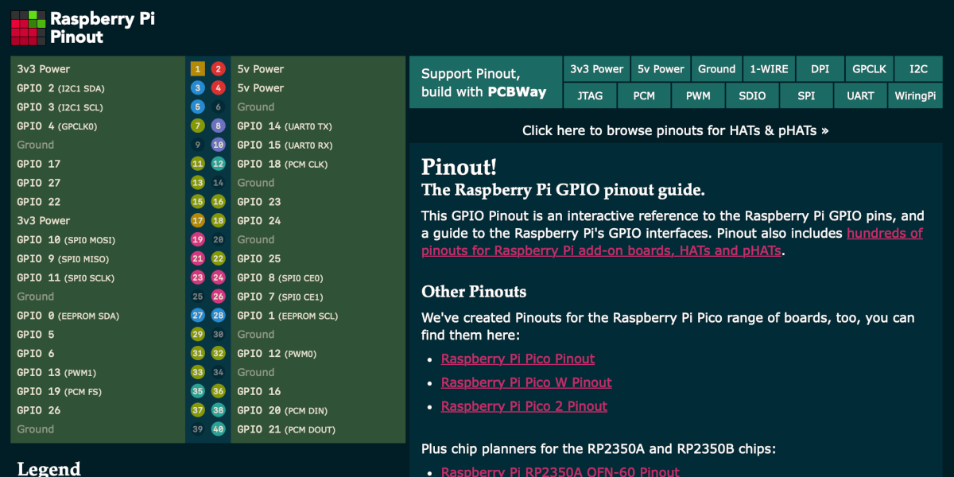
Task: Switch to the SPI interface tab
Action: pos(806,96)
